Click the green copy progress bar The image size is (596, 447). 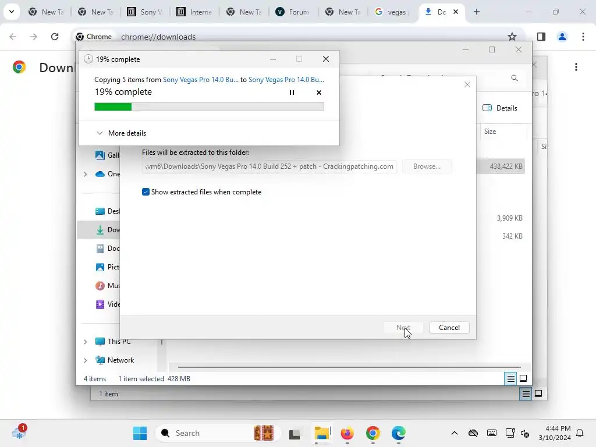[209, 107]
